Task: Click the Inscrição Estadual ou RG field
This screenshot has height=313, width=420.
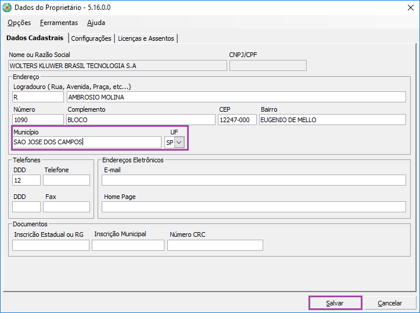Action: 51,245
